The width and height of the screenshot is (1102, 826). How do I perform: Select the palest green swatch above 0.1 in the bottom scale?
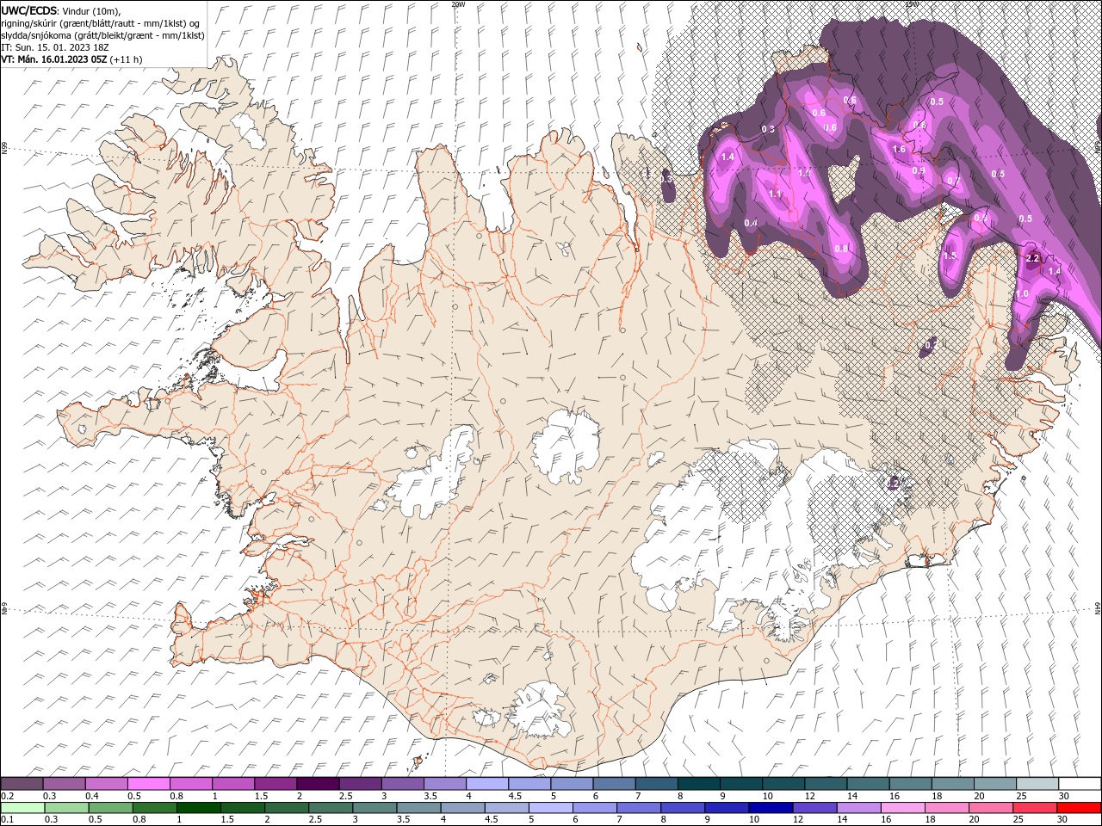click(22, 808)
